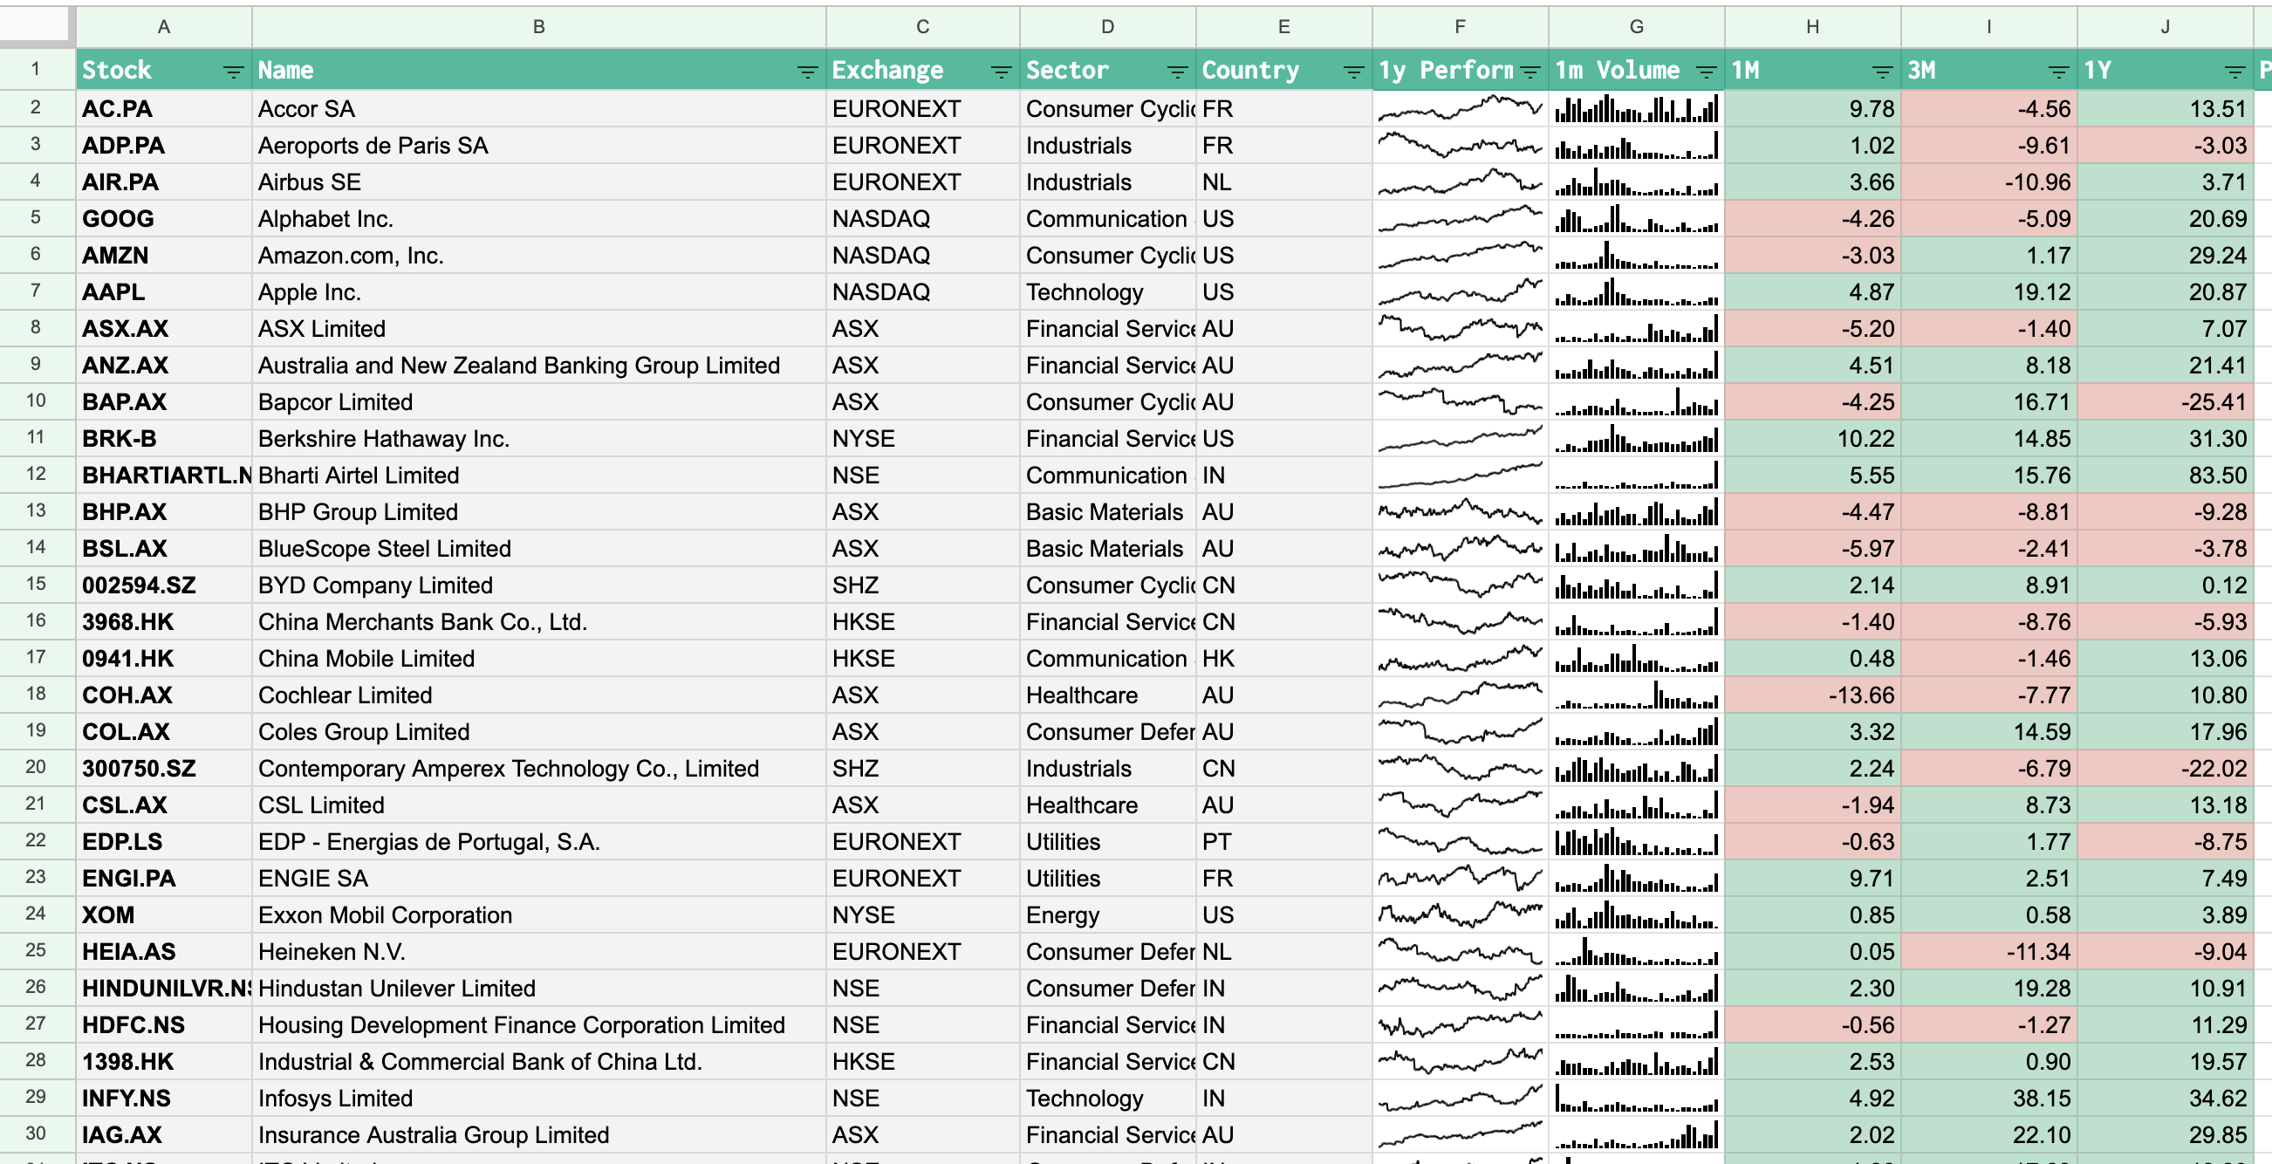
Task: Select Berkshire Hathaway Inc. name cell
Action: (x=539, y=438)
